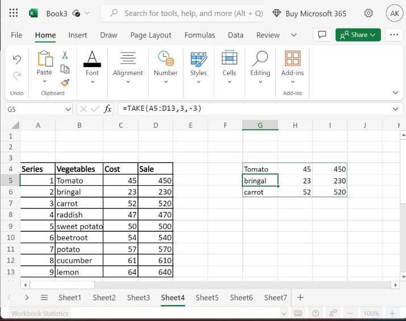406x321 pixels.
Task: Click the cloud save status icon
Action: pos(77,13)
